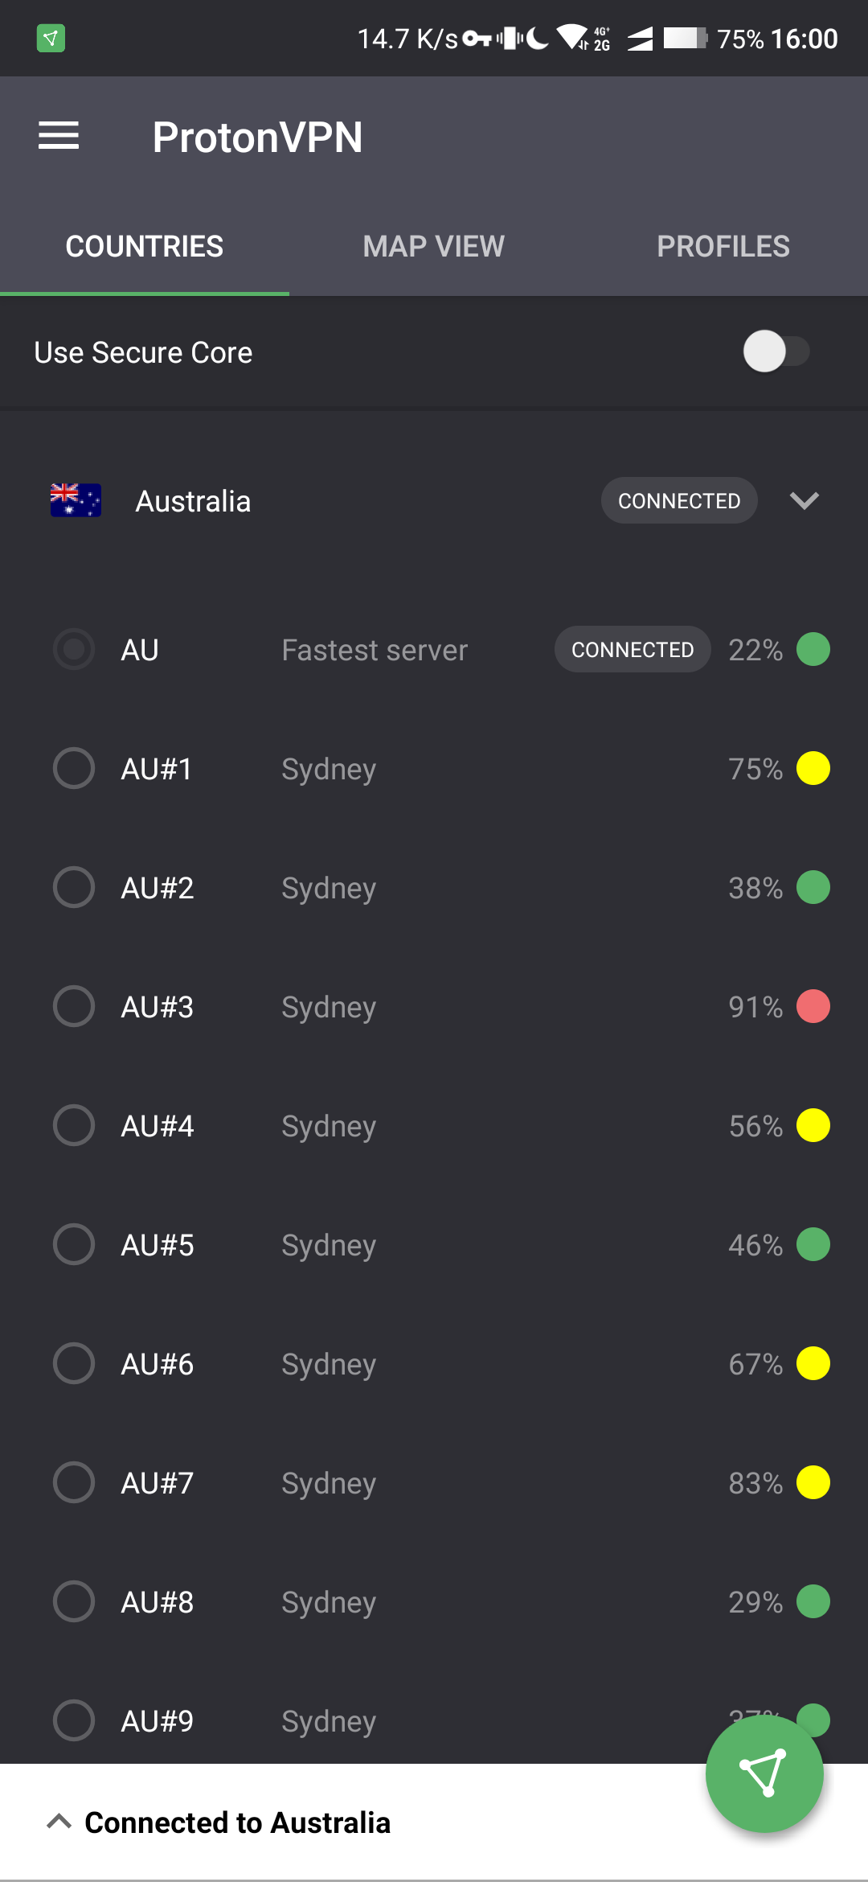Select the AU Fastest server radio button

coord(73,649)
